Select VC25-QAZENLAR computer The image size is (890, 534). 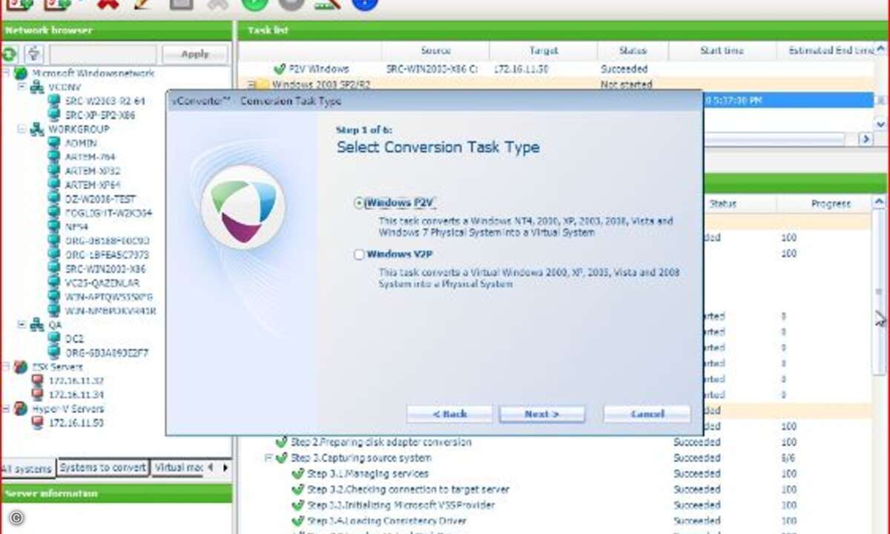[102, 283]
